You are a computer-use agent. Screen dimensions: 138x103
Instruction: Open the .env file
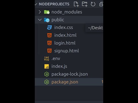pyautogui.click(x=56, y=59)
